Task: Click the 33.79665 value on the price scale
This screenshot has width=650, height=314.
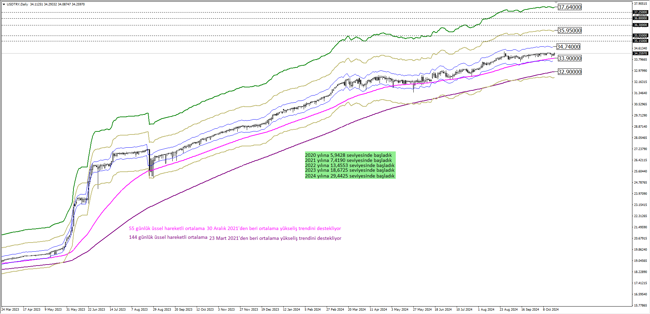Action: point(640,60)
